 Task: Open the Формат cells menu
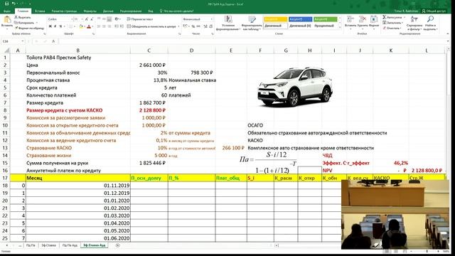click(374, 23)
